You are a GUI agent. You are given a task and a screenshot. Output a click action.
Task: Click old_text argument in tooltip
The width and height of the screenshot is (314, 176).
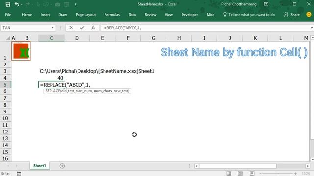(x=68, y=91)
